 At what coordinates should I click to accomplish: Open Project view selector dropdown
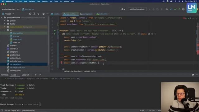pyautogui.click(x=8, y=14)
